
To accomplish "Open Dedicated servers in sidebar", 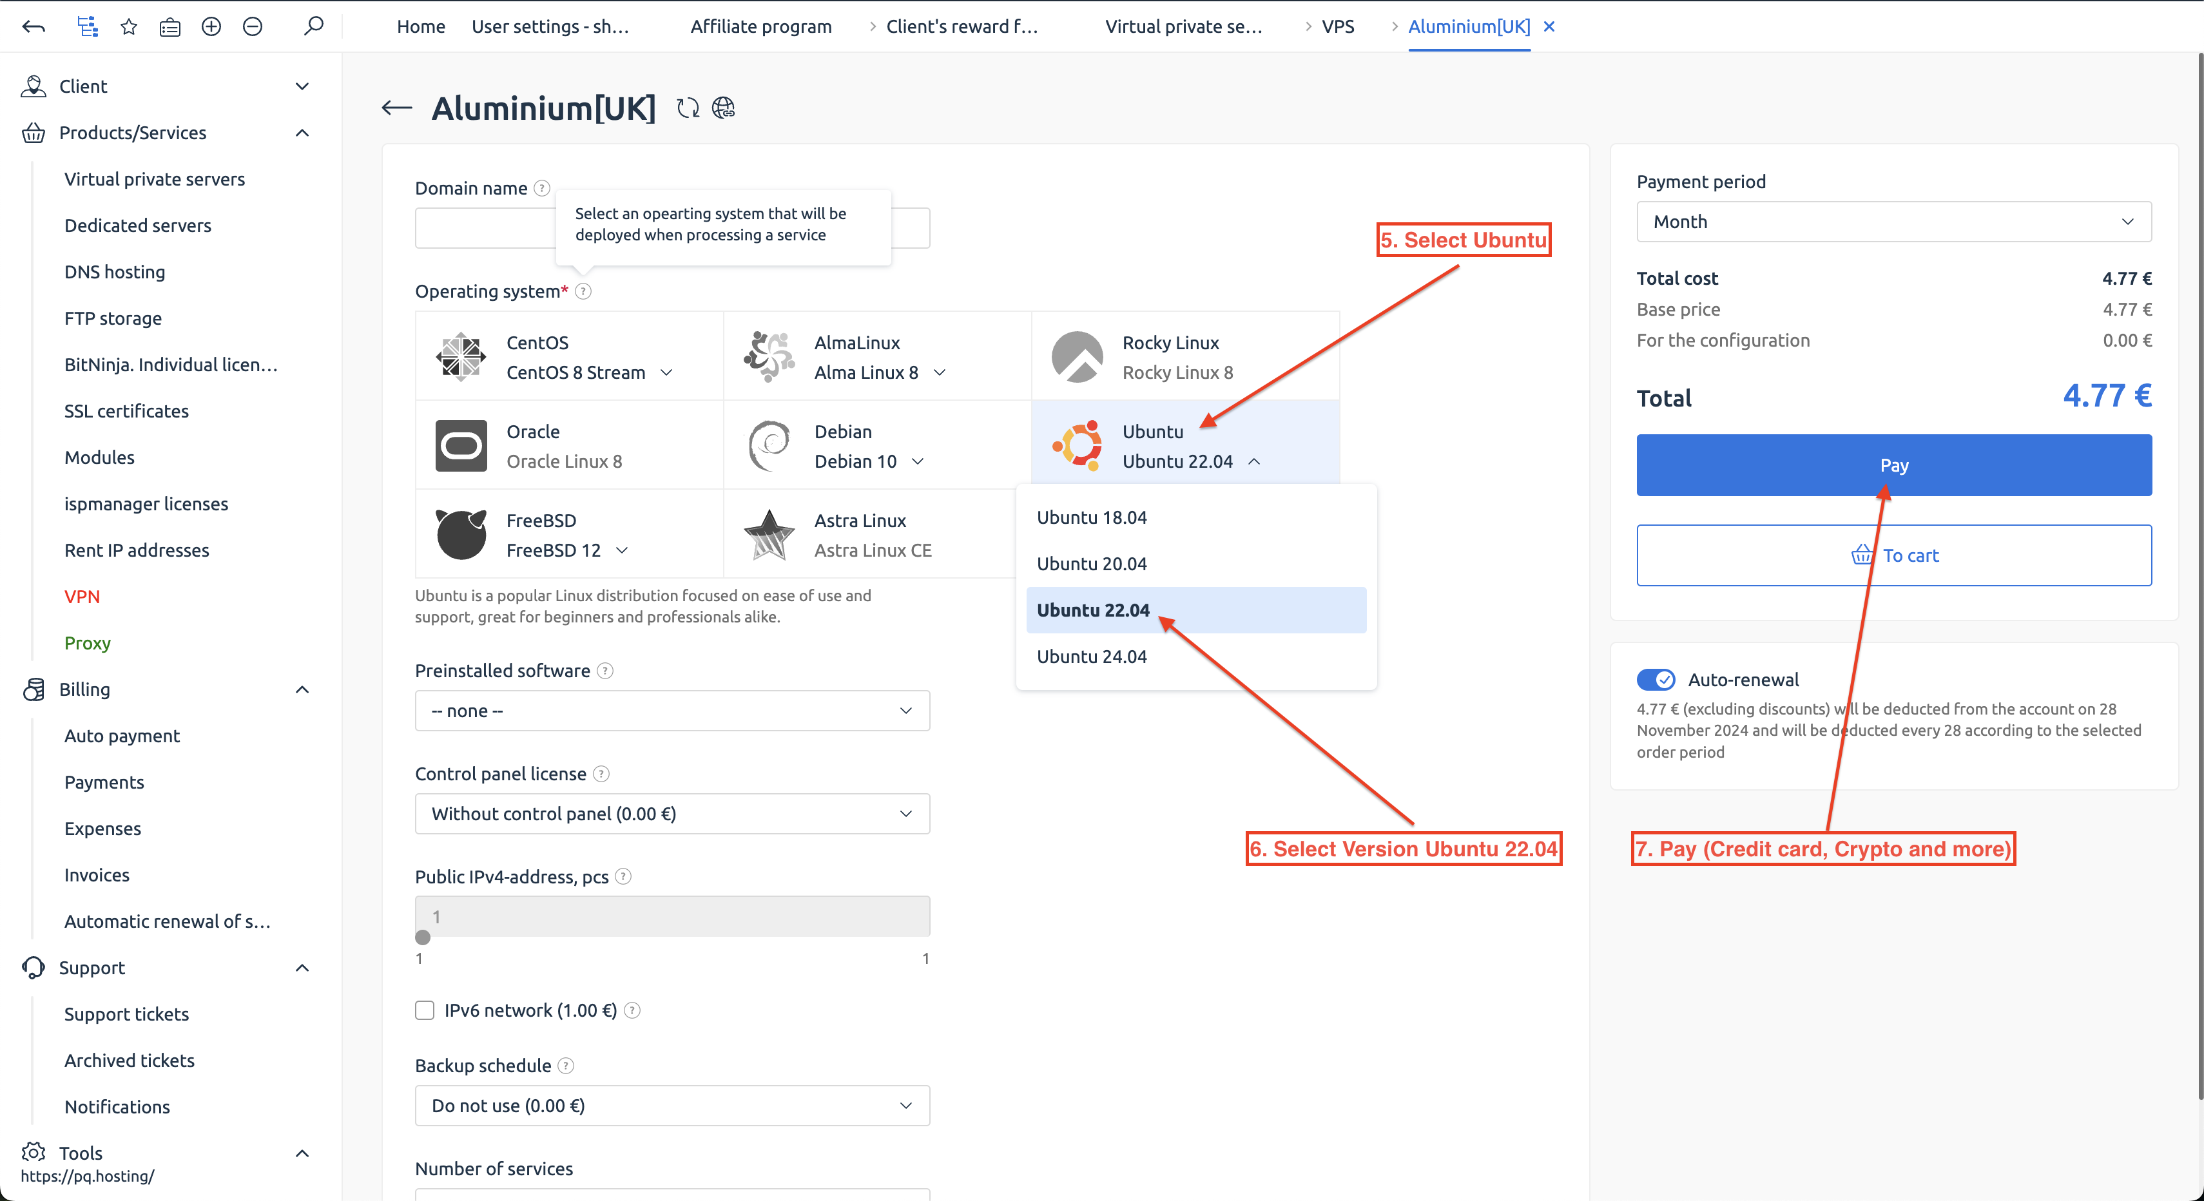I will pyautogui.click(x=138, y=225).
